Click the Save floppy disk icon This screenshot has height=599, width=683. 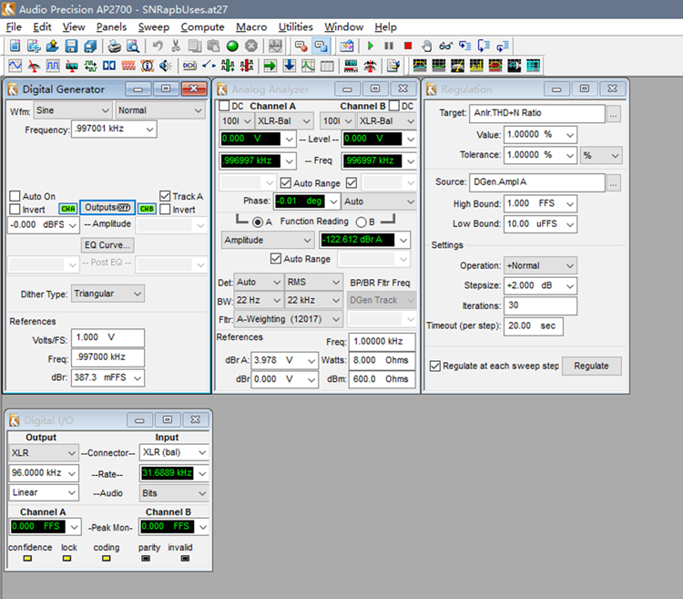pyautogui.click(x=71, y=46)
